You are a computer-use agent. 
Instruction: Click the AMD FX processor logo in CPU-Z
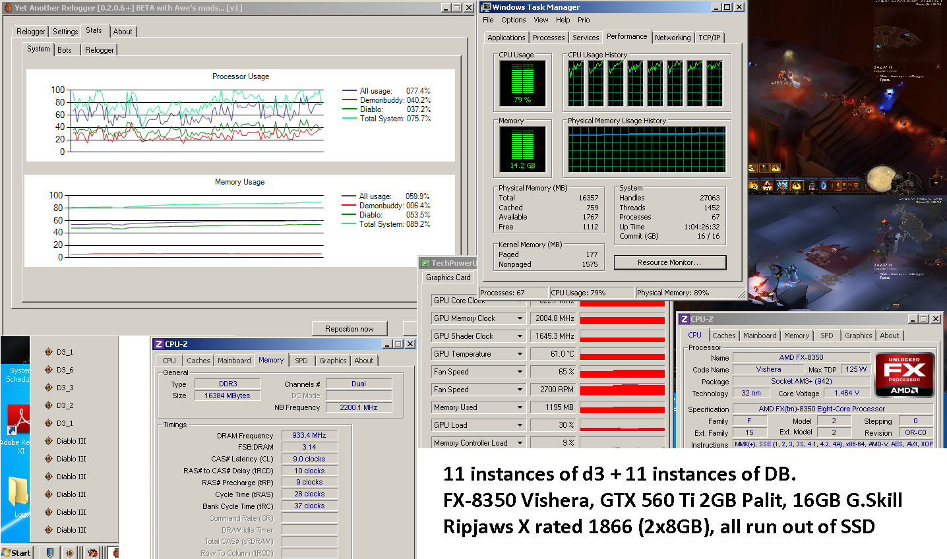tap(905, 374)
